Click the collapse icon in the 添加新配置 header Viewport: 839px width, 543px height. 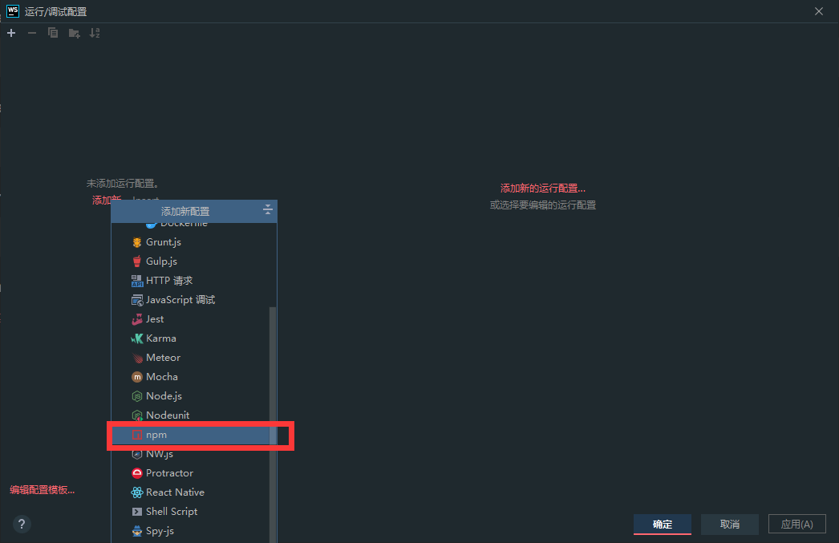tap(268, 209)
